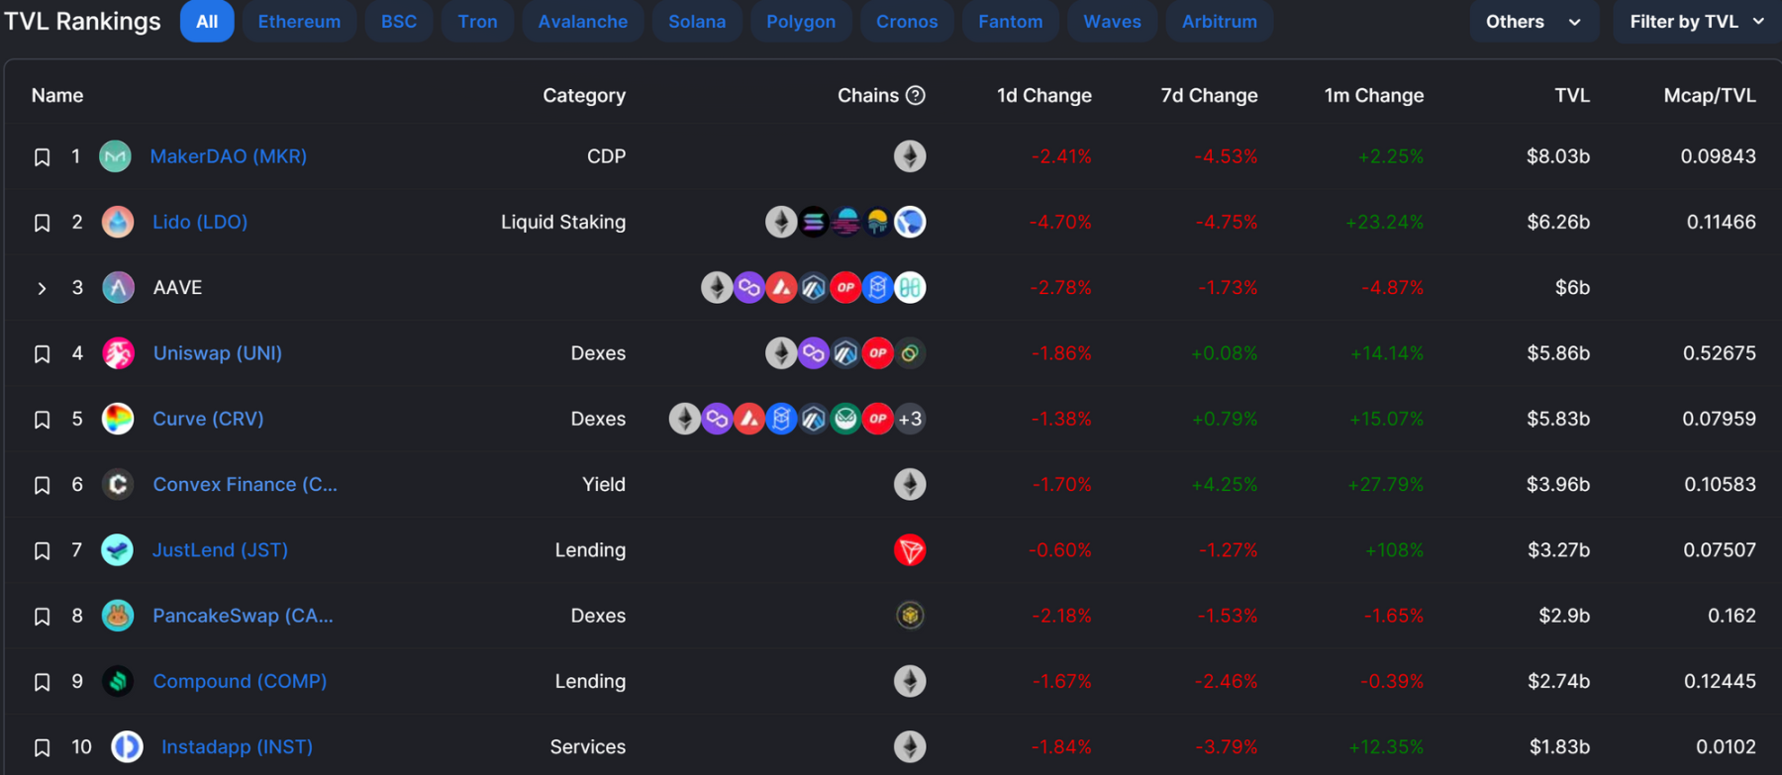Open the Others chains dropdown
Image resolution: width=1782 pixels, height=775 pixels.
[x=1533, y=22]
